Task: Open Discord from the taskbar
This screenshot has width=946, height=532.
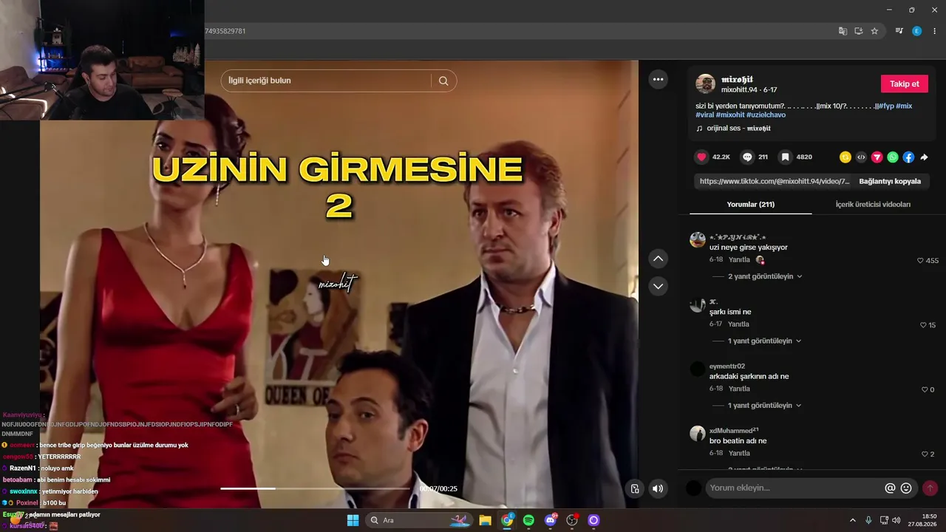Action: tap(550, 520)
